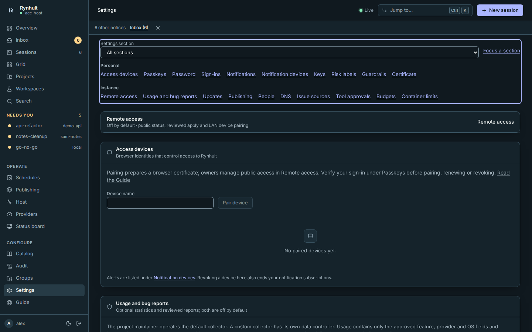Click the Remote access button on card
Viewport: 532px width, 332px height.
[495, 122]
